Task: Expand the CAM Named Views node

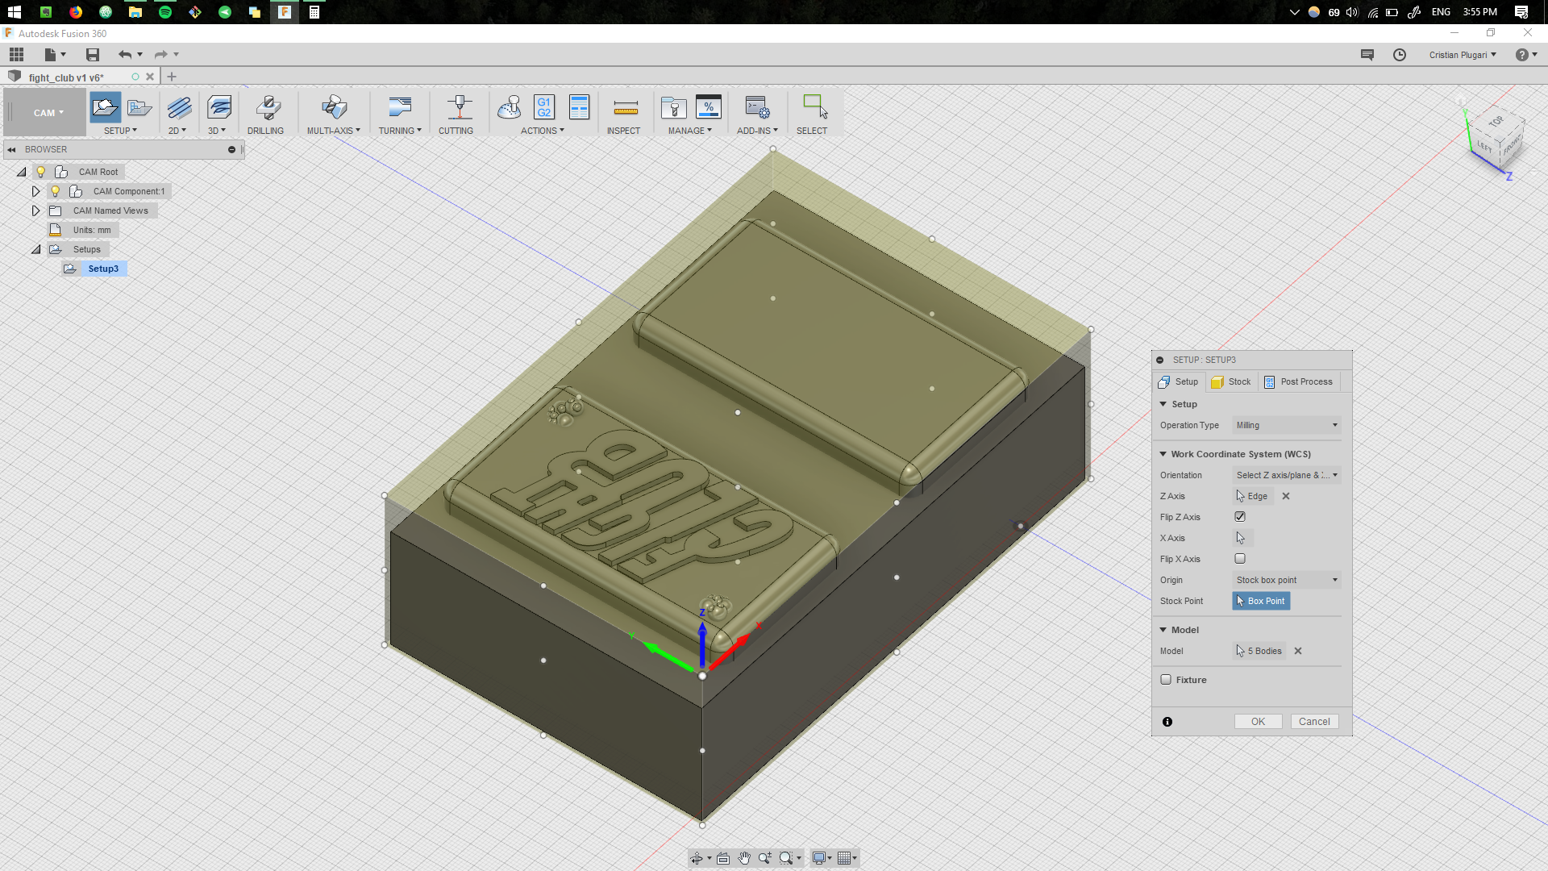Action: tap(35, 210)
